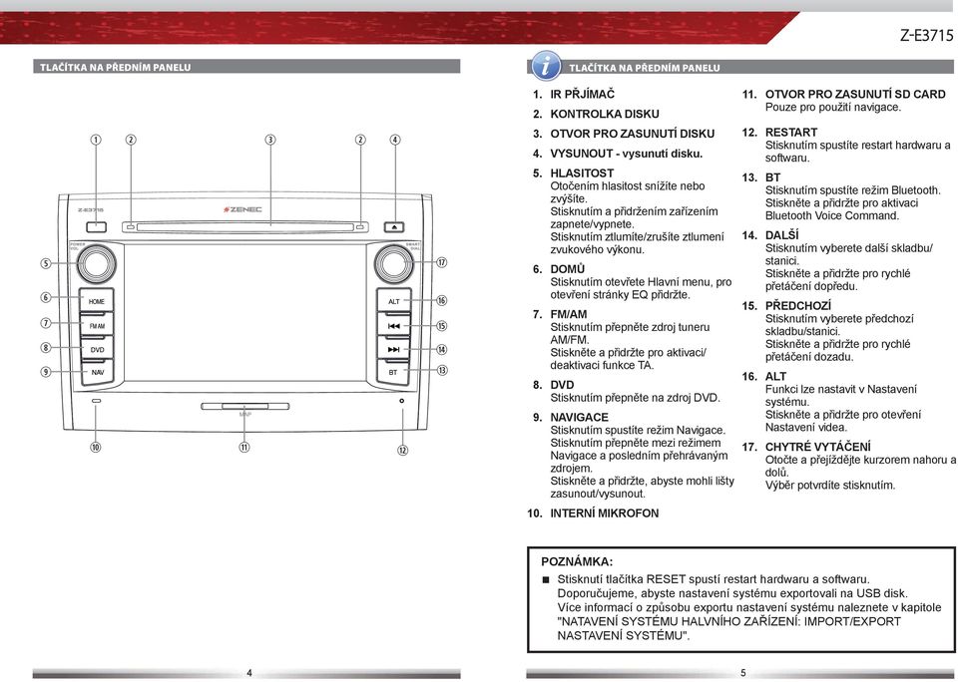Click text 'Výběr potvrdíte stisknutím.'
958x682 pixels.
tap(830, 486)
